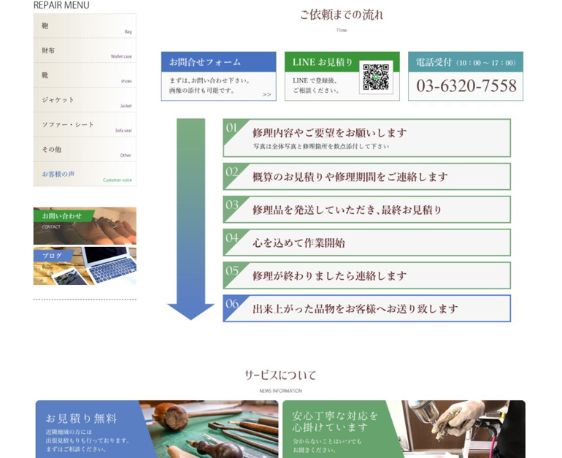
Task: Click the お問い合わせ CONTACT banner
Action: click(x=85, y=226)
